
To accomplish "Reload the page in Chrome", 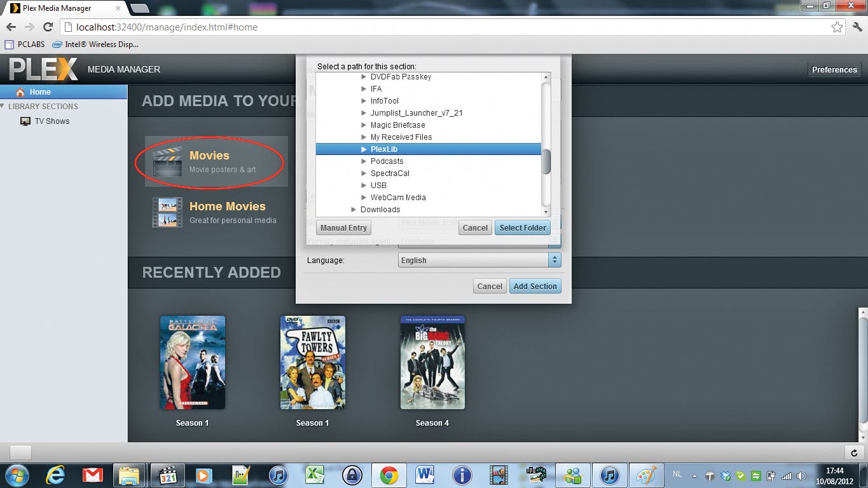I will pos(48,27).
